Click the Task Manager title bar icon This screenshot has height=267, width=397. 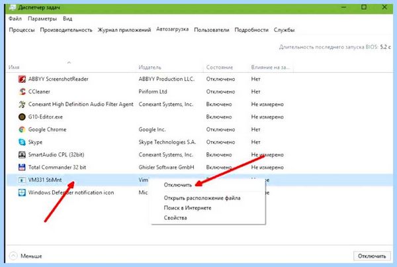[x=13, y=7]
